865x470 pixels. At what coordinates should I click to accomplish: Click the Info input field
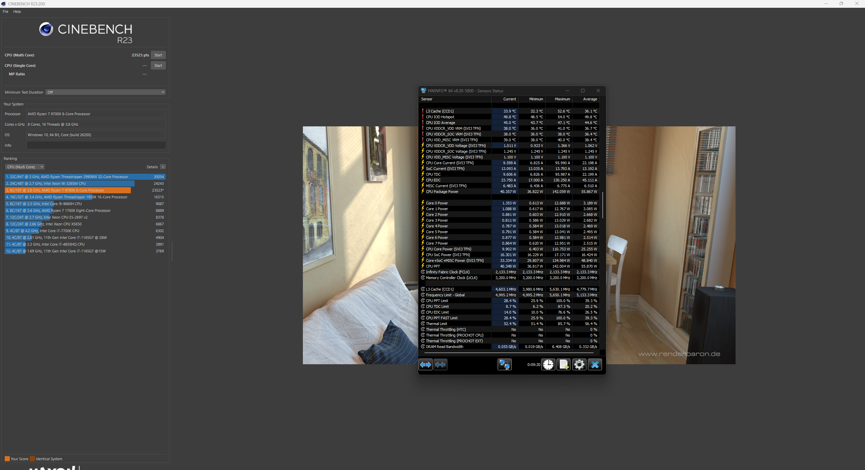pos(96,145)
